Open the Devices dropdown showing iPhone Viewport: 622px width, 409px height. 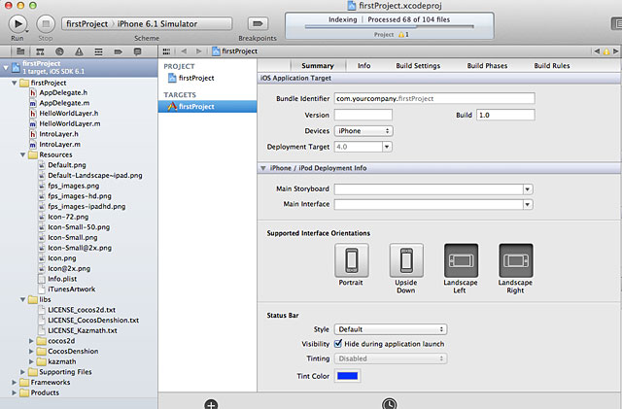pyautogui.click(x=363, y=131)
